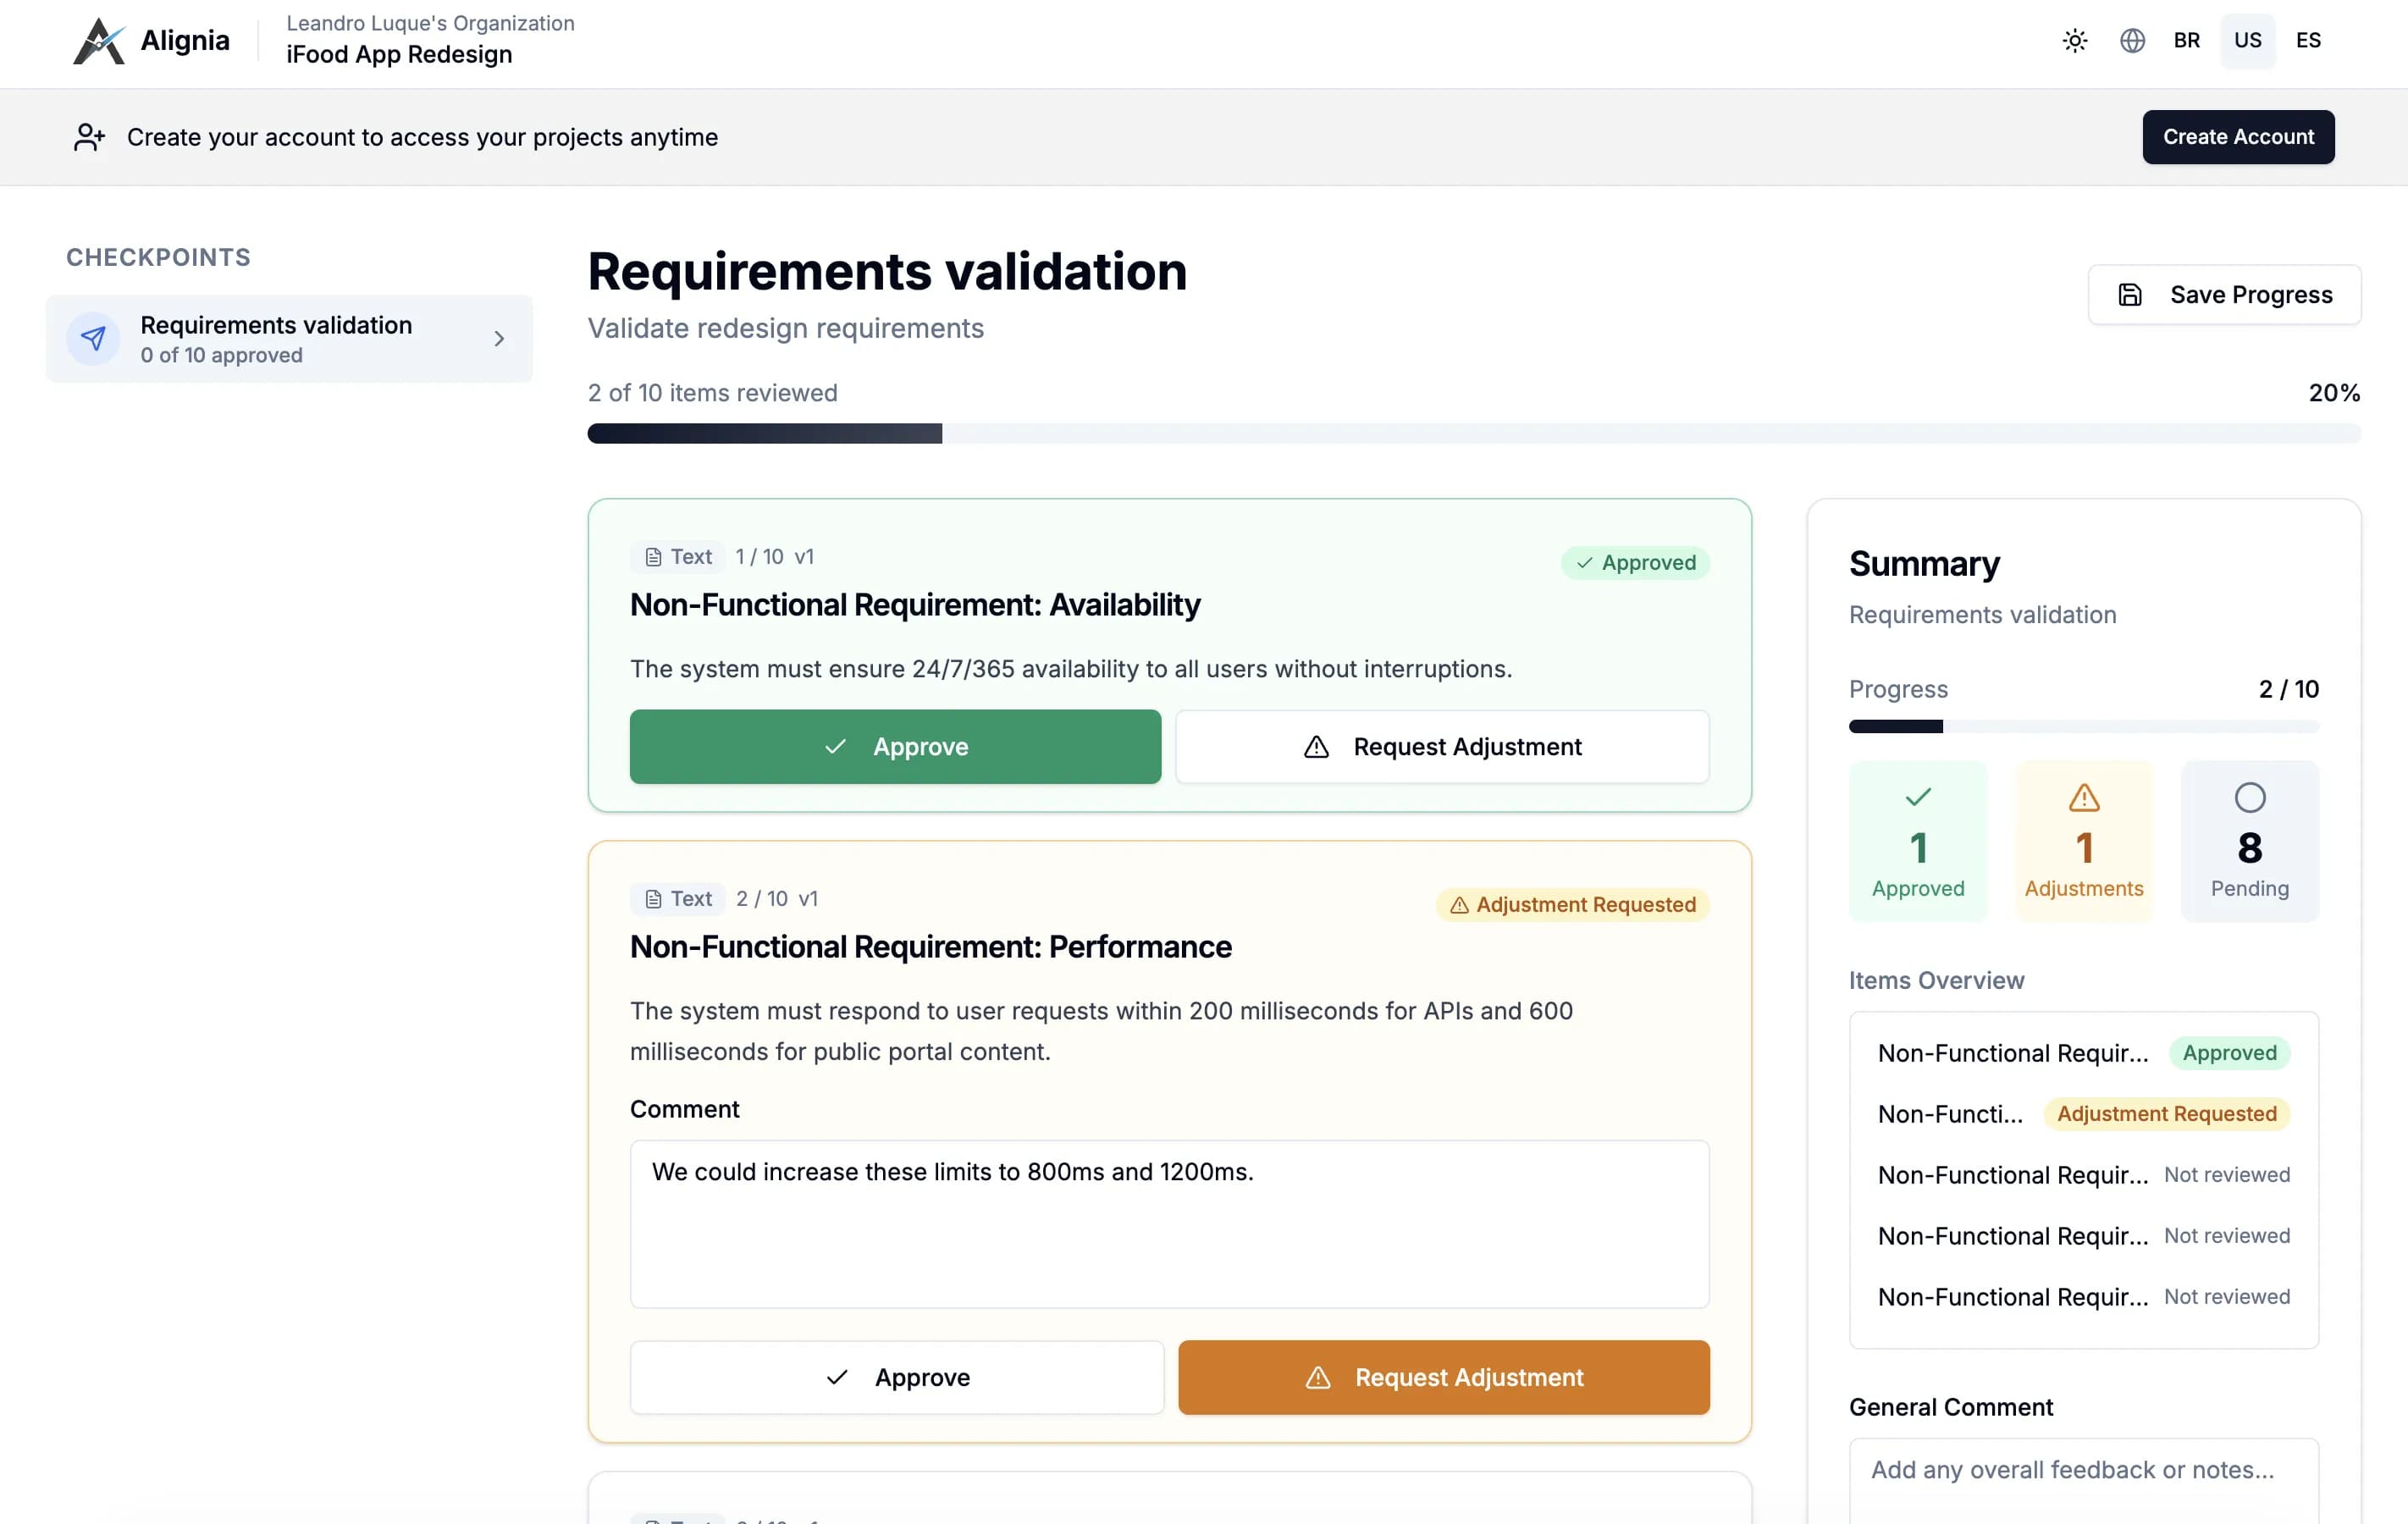Click the circle icon above the Pending count

click(x=2250, y=797)
